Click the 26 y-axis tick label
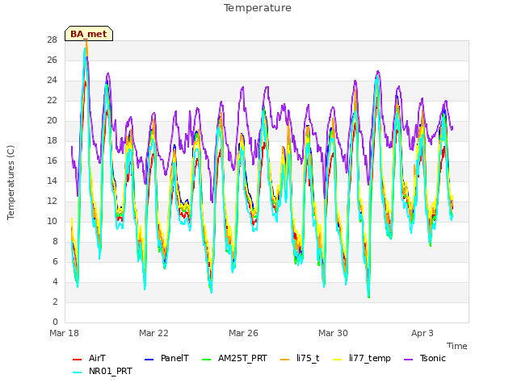517x387 pixels. tap(52, 60)
